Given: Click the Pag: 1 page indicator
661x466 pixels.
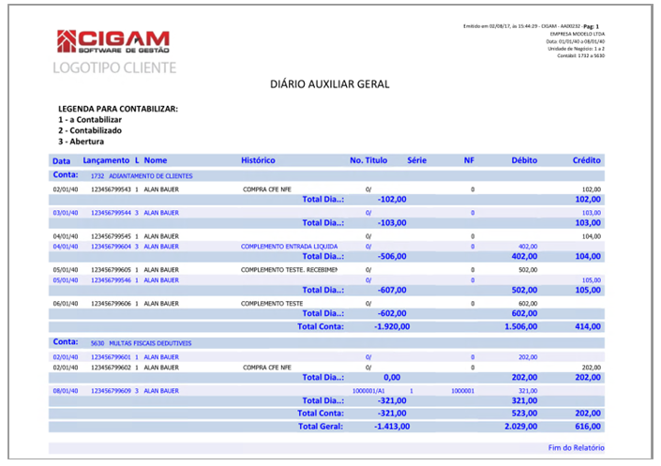Looking at the screenshot, I should tap(591, 26).
